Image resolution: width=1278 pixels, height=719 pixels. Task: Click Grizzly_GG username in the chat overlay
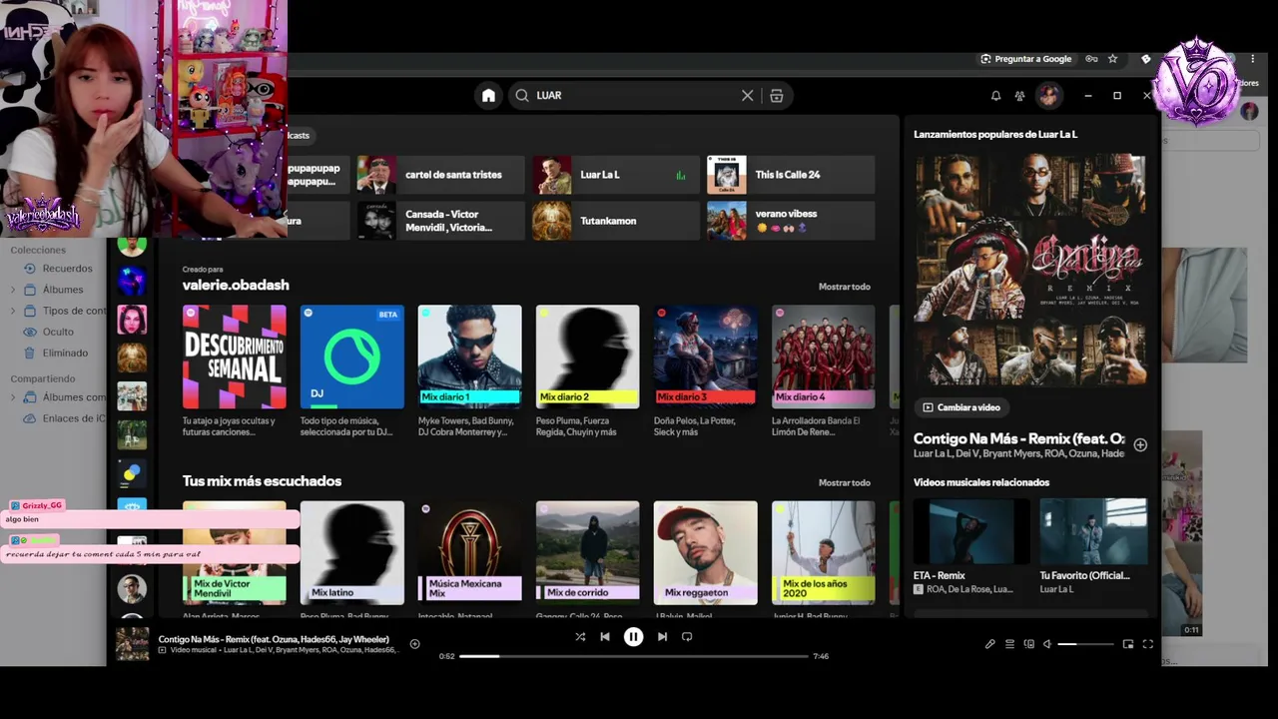(x=42, y=506)
